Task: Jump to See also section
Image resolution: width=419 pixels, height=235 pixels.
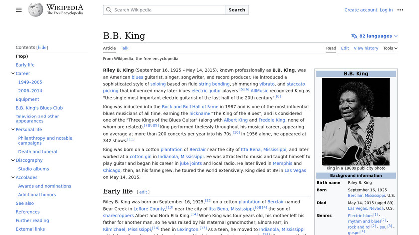Action: [25, 203]
